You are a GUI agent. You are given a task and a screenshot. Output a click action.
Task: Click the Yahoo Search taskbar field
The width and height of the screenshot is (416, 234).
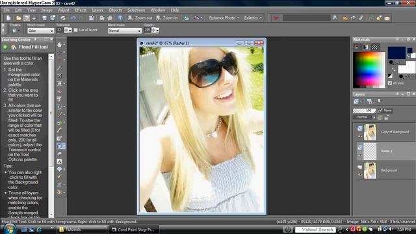(315, 229)
